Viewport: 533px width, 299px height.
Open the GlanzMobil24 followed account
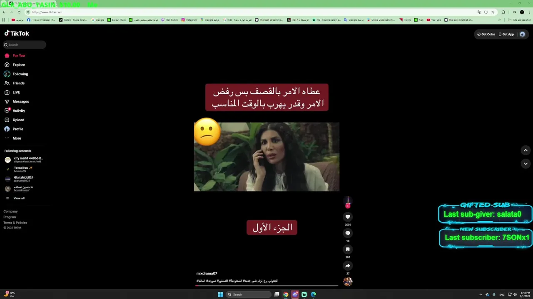(x=19, y=179)
